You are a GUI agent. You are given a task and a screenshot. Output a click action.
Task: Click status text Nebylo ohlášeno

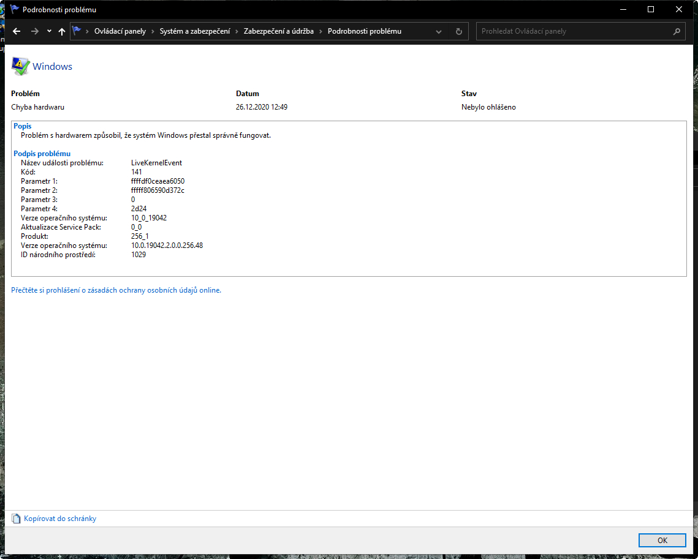[x=489, y=107]
